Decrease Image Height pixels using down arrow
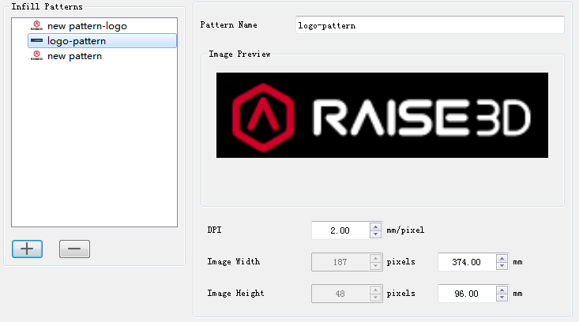579x322 pixels. pyautogui.click(x=375, y=298)
